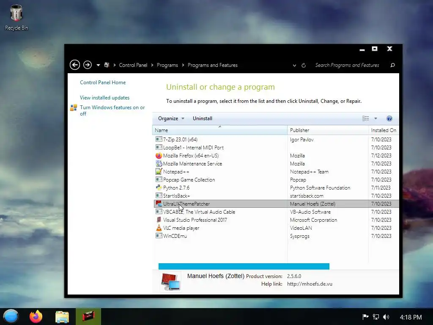Select Visual Studio Professional 2017 icon

[x=159, y=220]
